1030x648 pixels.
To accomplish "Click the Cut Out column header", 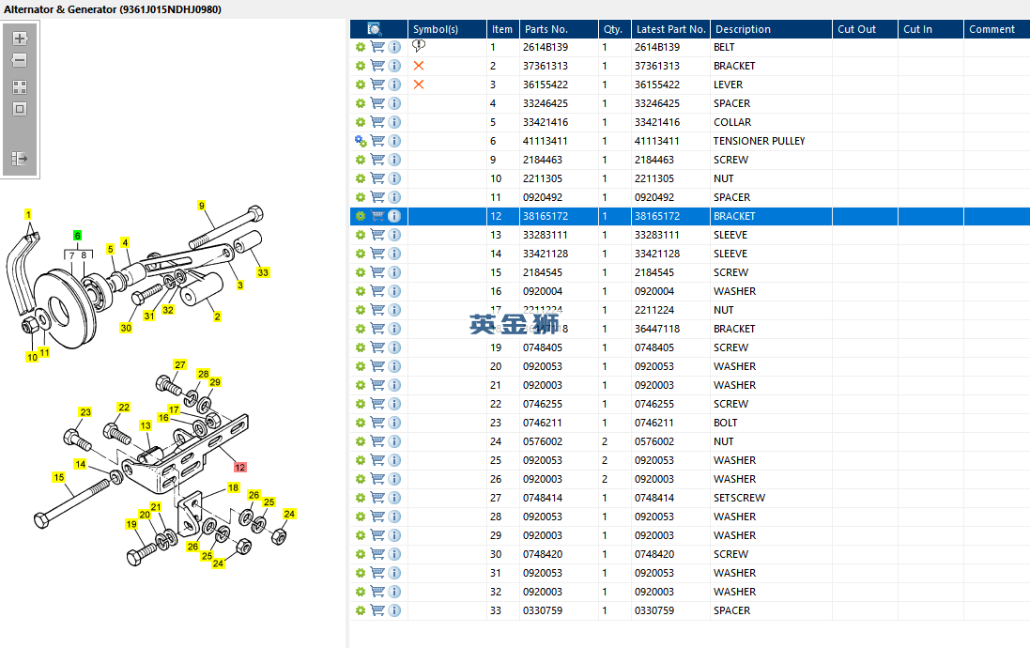I will 865,29.
